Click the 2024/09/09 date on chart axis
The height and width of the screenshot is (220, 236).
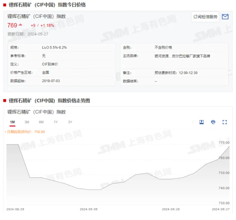point(88,209)
